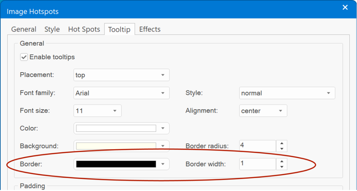Open the Font size dropdown
The image size is (357, 191).
(97, 111)
